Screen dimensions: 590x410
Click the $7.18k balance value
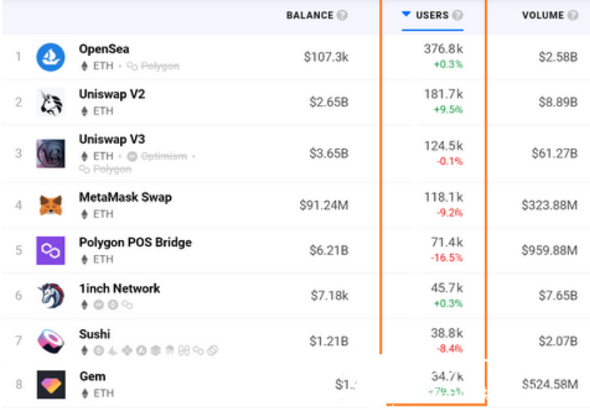(329, 296)
